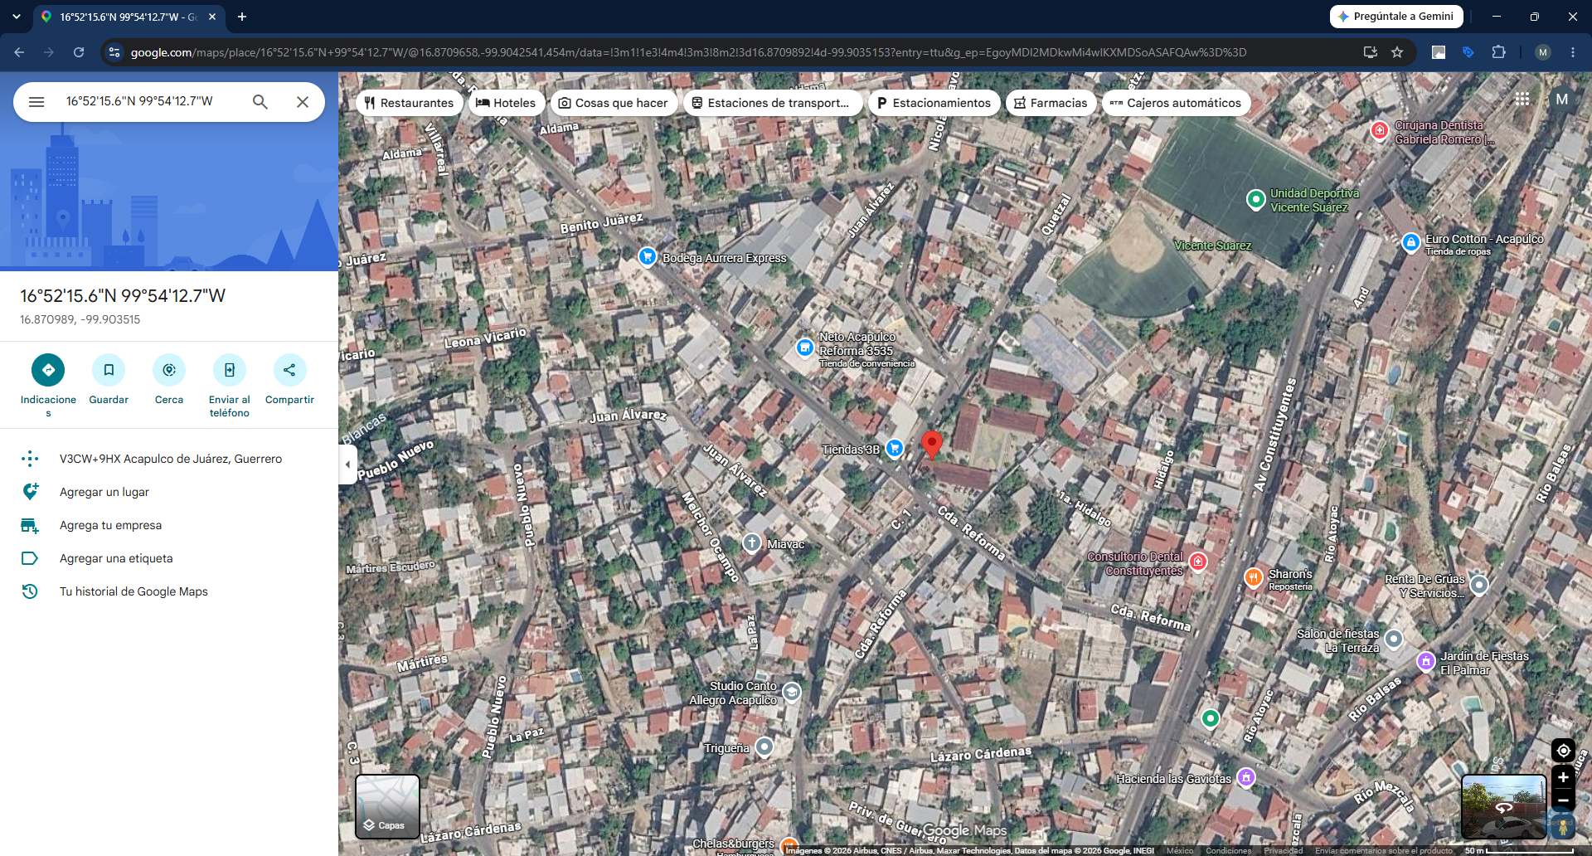The image size is (1592, 856).
Task: Open the Cerca nearby search
Action: pos(169,370)
